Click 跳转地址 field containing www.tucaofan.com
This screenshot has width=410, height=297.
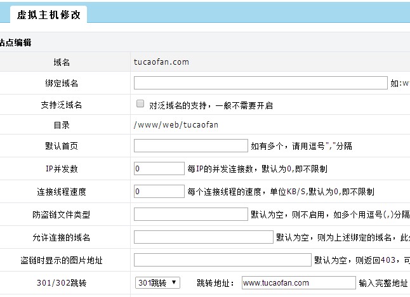tap(298, 282)
